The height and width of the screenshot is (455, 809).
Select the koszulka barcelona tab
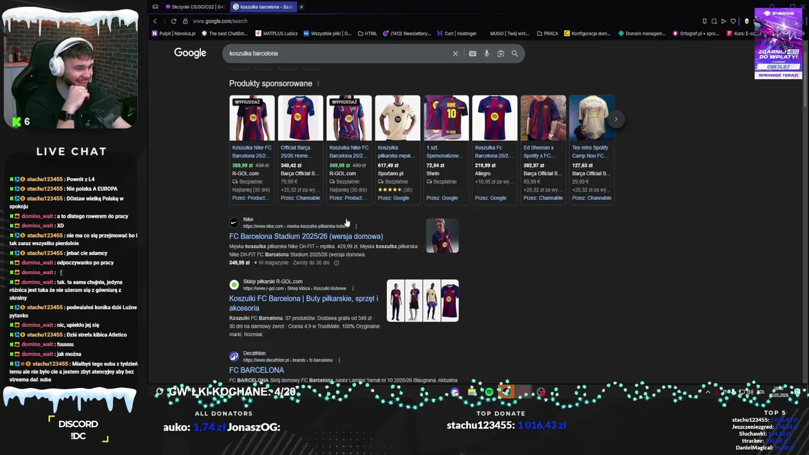262,7
